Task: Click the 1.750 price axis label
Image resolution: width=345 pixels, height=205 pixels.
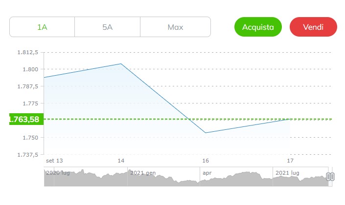Action: pyautogui.click(x=30, y=138)
